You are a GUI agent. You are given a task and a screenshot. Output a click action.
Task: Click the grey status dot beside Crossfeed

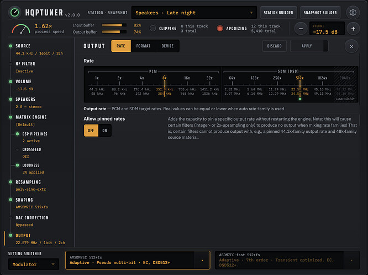pyautogui.click(x=17, y=149)
